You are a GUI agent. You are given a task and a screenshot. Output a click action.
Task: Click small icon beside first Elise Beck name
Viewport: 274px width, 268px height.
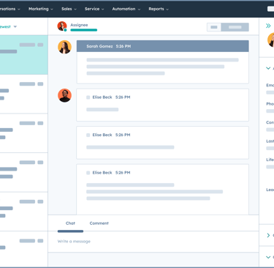click(x=88, y=97)
